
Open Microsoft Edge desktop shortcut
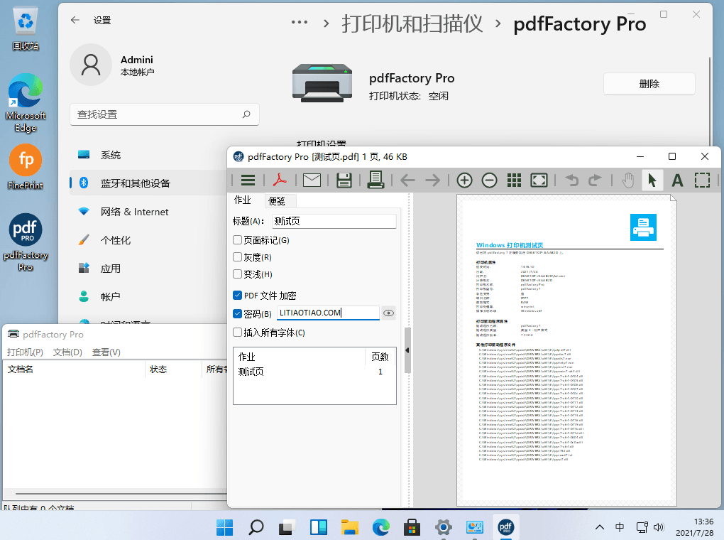[x=26, y=103]
